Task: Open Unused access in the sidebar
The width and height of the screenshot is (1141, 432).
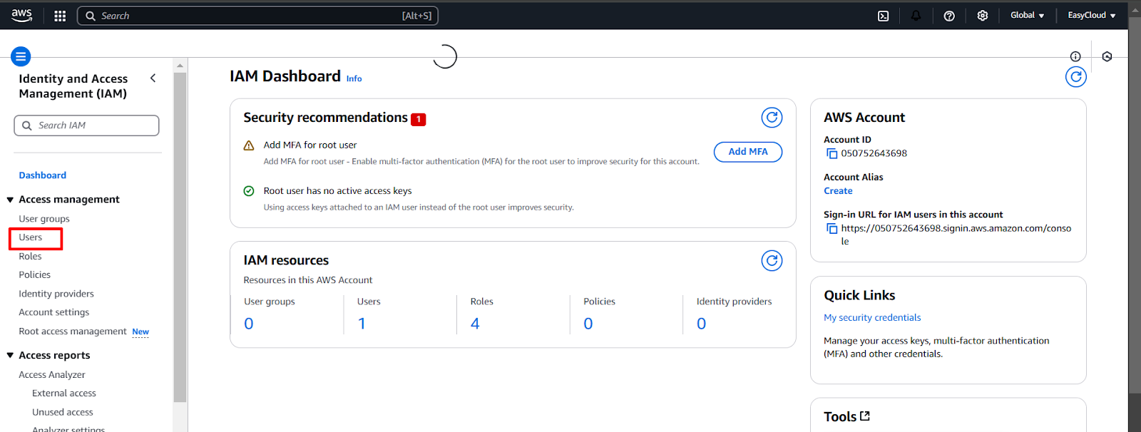Action: click(63, 412)
